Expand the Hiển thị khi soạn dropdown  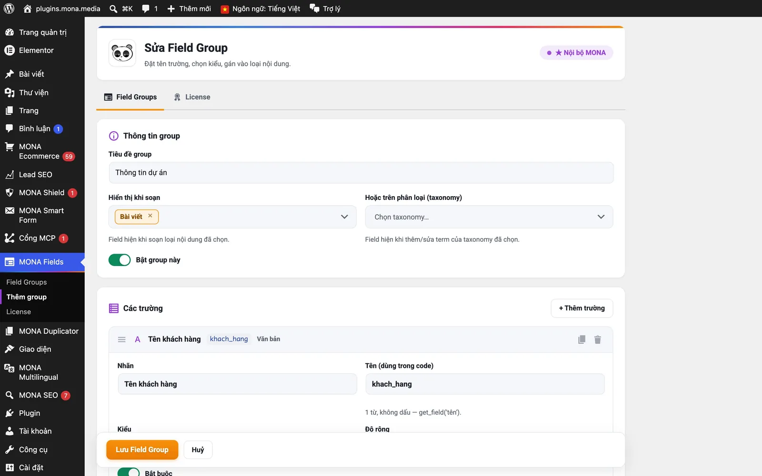point(344,217)
